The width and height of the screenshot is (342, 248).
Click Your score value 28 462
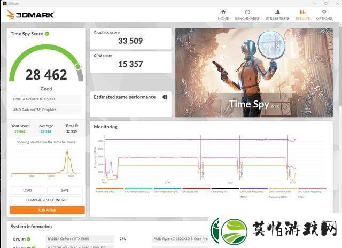[x=20, y=131]
